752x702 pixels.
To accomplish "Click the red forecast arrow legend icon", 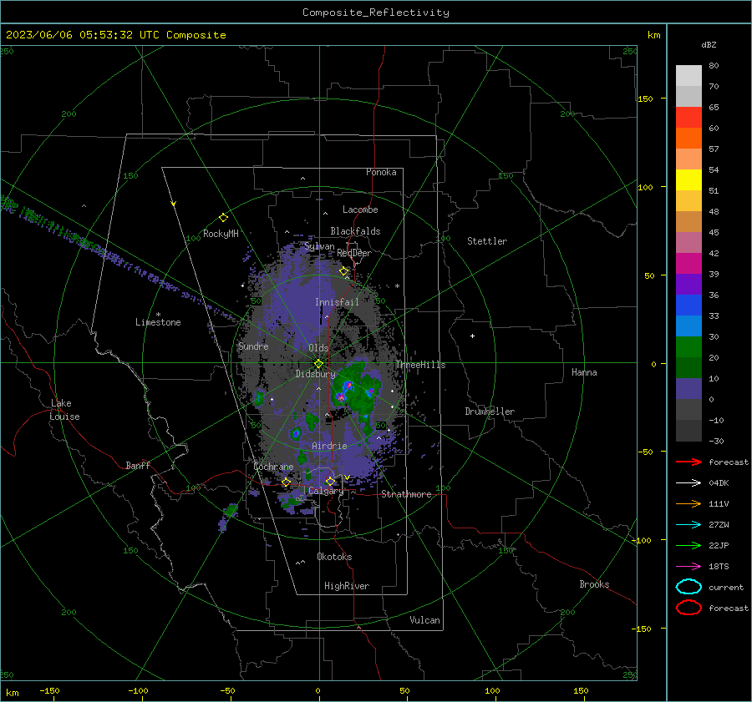I will pos(688,462).
